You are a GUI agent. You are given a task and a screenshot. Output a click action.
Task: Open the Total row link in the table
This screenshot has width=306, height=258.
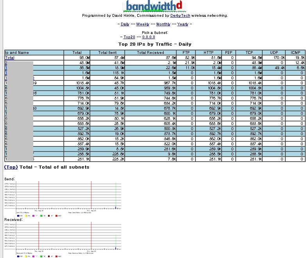tap(10, 58)
